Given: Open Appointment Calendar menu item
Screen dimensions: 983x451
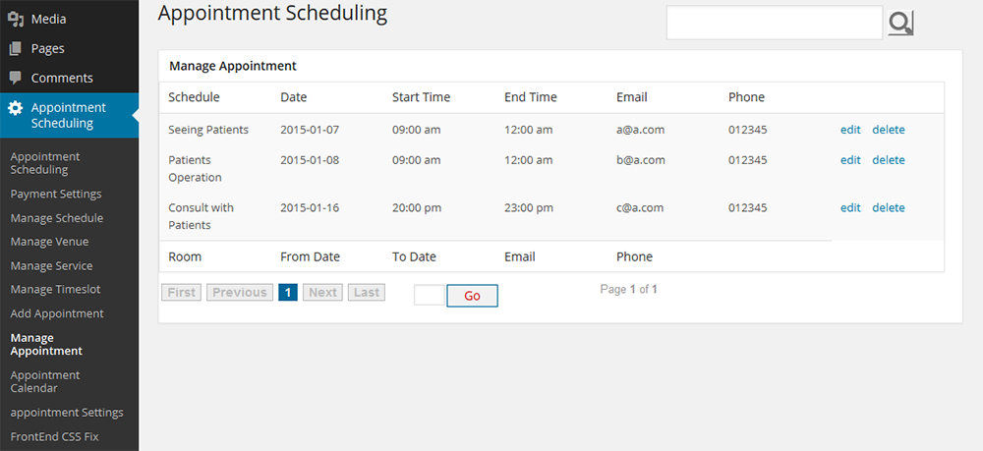Looking at the screenshot, I should (x=45, y=381).
